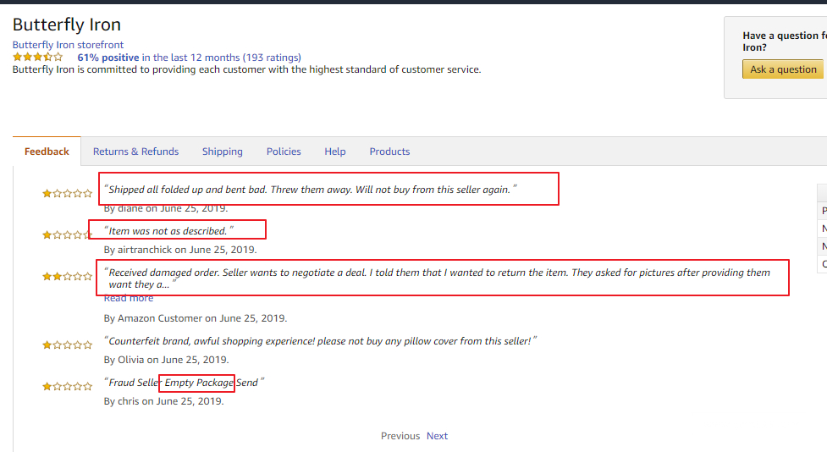Screen dimensions: 827x452
Task: Click the star rating beside chris's review
Action: pyautogui.click(x=68, y=387)
